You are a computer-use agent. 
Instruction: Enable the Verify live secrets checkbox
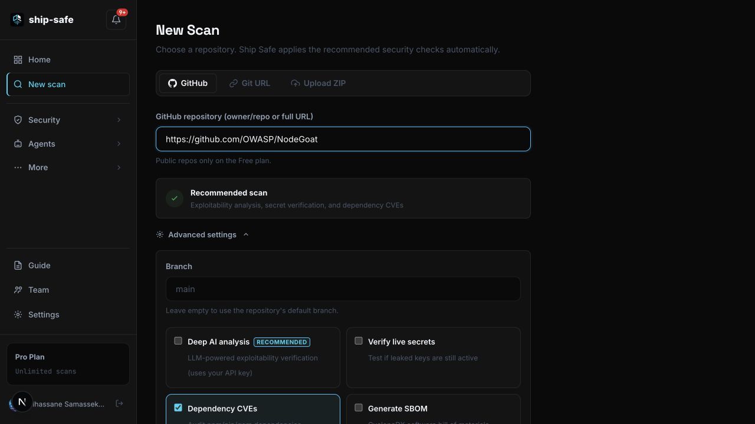pos(359,340)
